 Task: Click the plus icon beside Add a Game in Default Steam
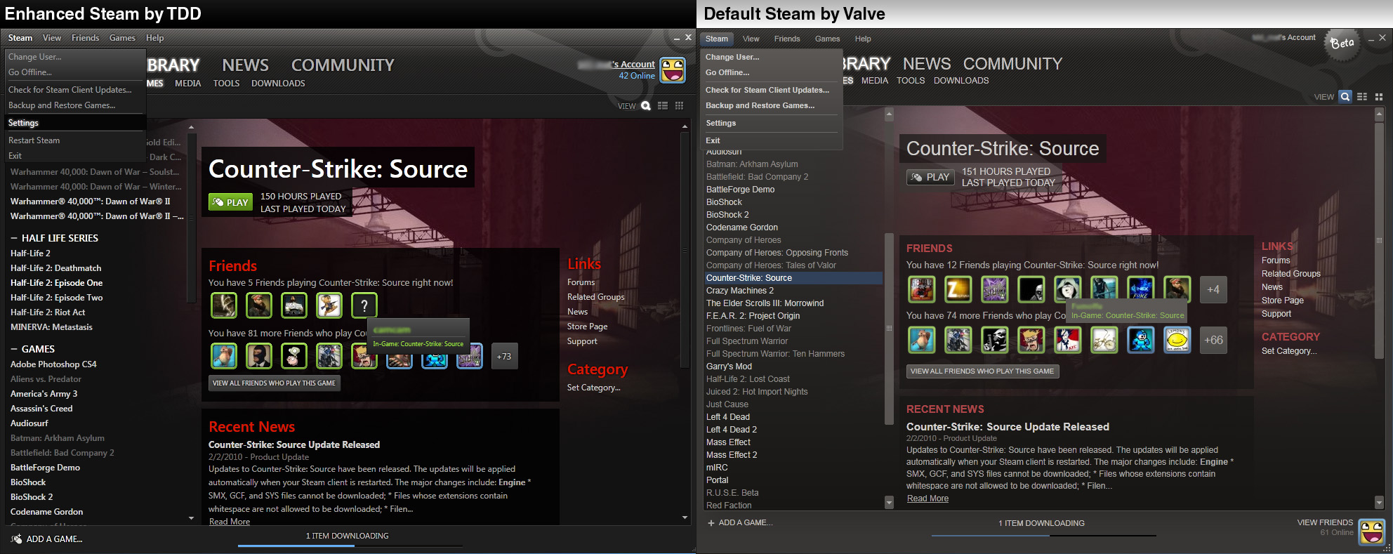pos(711,523)
